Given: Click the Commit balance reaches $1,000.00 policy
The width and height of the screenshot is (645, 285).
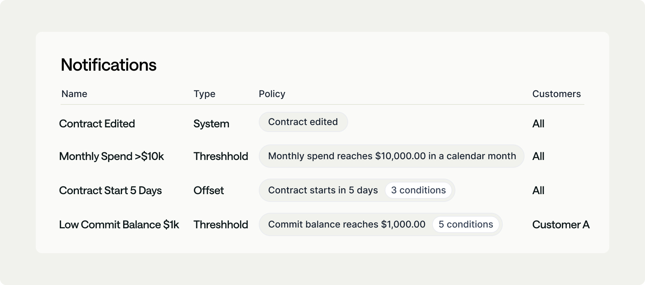Looking at the screenshot, I should pyautogui.click(x=347, y=224).
